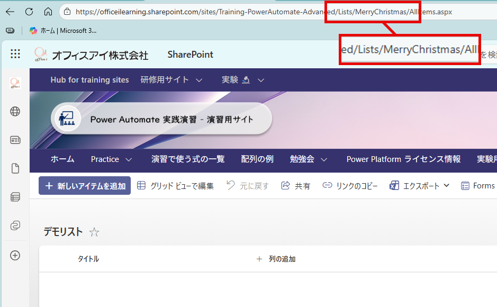The image size is (497, 307).
Task: Click the browser refresh button
Action: [x=29, y=12]
